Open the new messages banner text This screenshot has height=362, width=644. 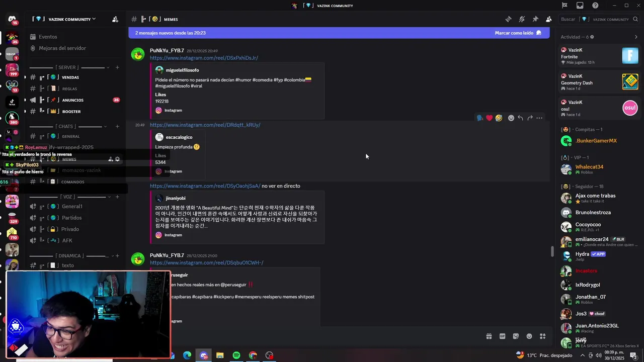(x=171, y=33)
